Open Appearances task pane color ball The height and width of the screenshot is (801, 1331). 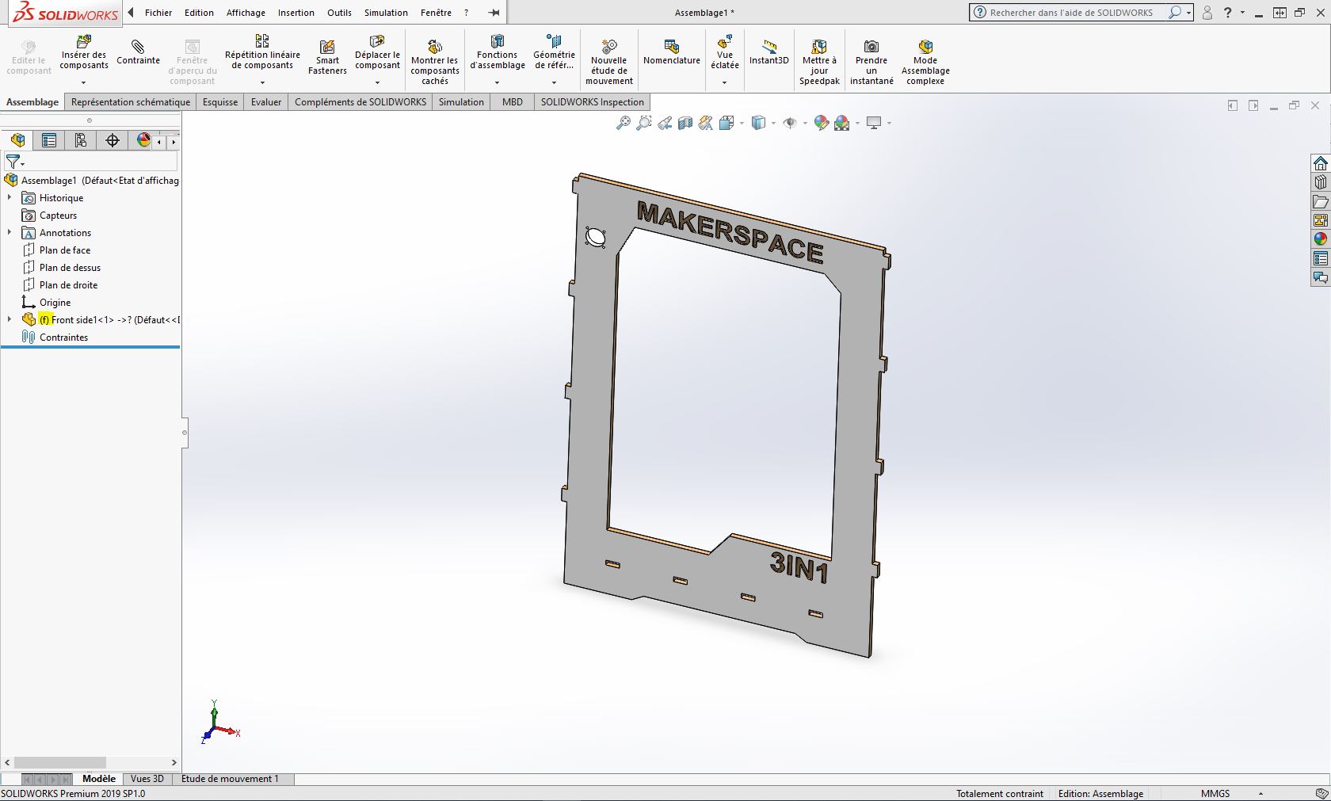click(x=1320, y=239)
